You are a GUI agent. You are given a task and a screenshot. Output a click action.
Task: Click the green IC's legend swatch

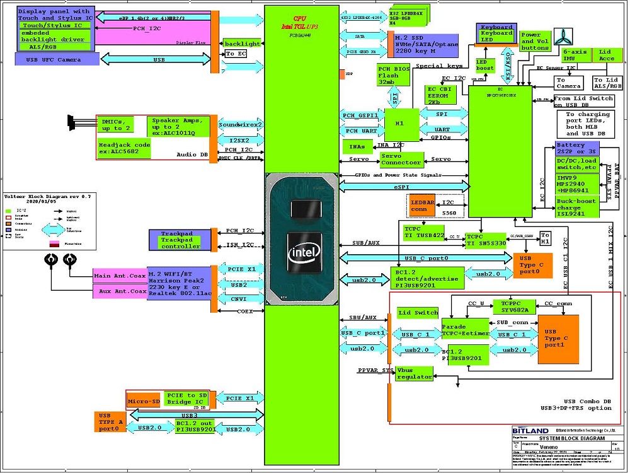tap(8, 211)
